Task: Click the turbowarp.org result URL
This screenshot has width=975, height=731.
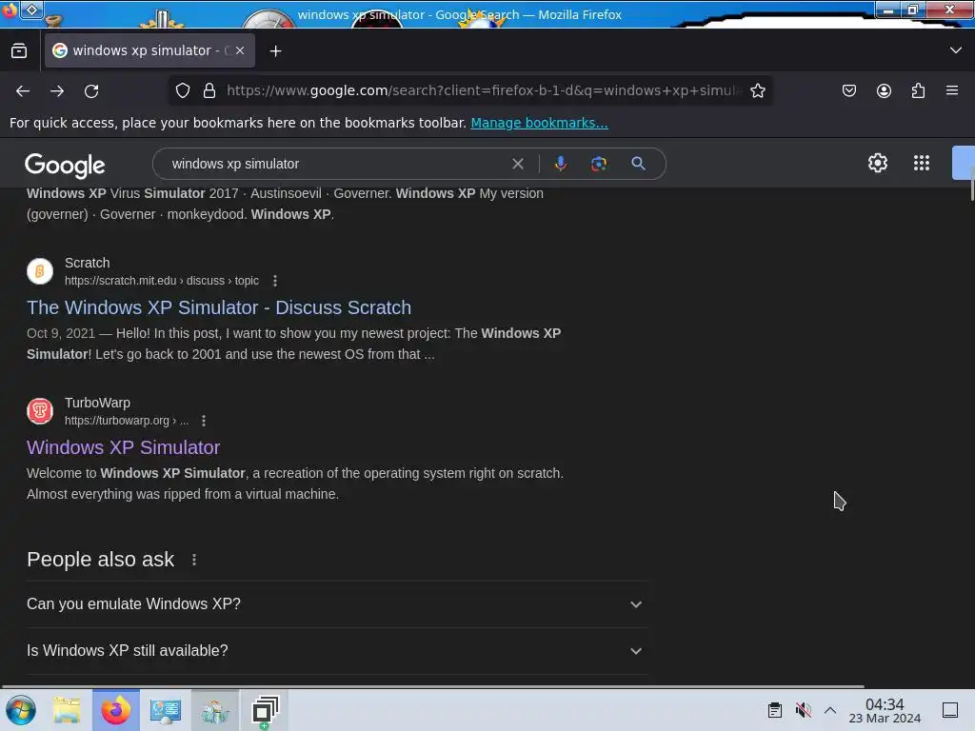Action: 127,421
